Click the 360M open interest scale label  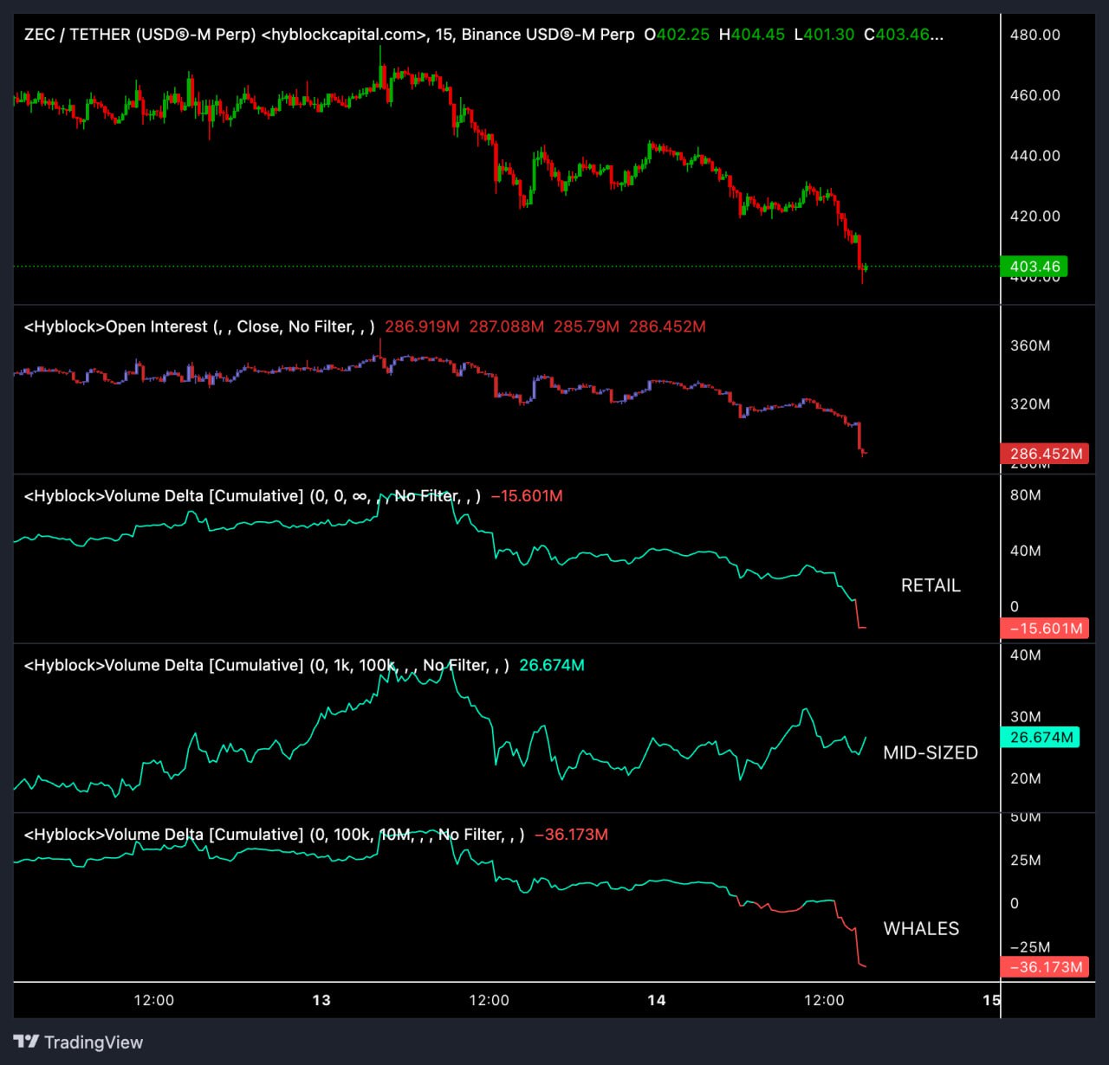(1029, 345)
